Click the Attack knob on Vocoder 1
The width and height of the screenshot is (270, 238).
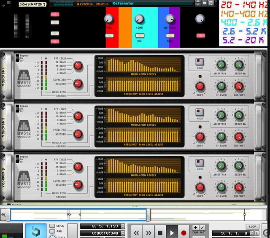click(x=221, y=65)
